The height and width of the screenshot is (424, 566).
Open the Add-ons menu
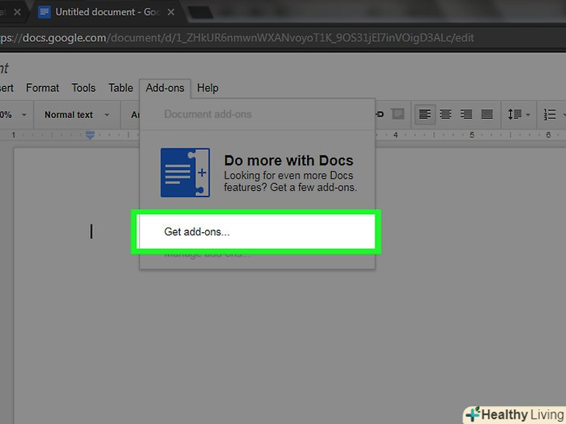click(165, 88)
